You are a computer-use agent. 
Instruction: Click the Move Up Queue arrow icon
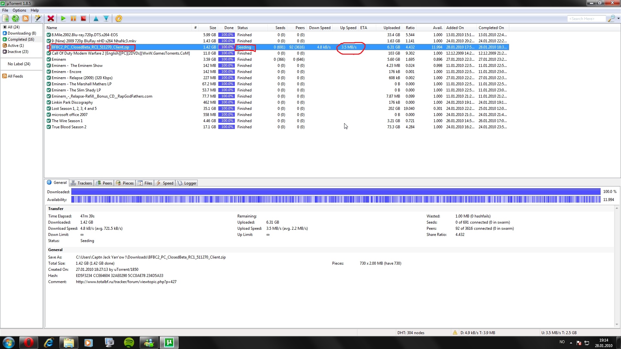[x=96, y=18]
